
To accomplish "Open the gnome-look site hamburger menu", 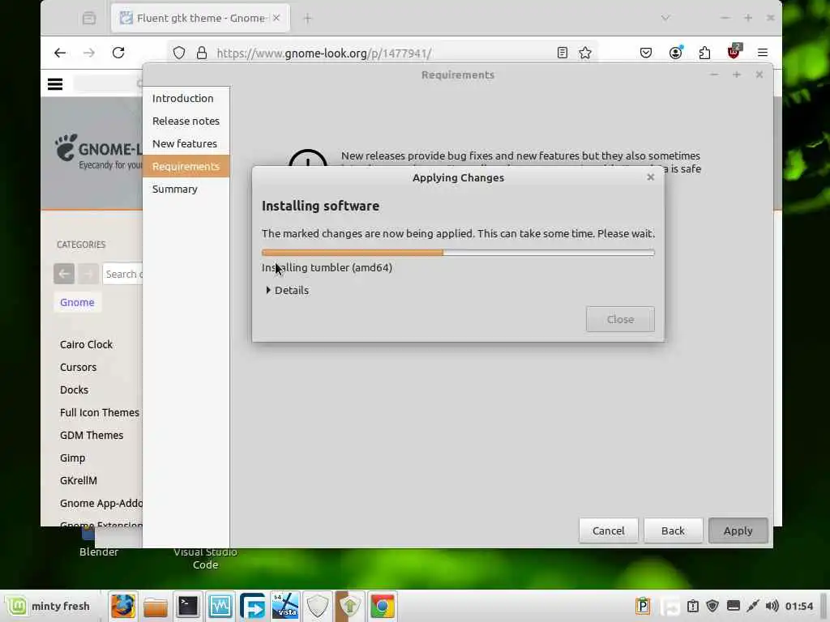I will [x=55, y=83].
